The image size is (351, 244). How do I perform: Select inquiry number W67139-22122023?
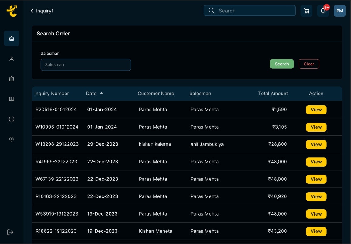(57, 179)
